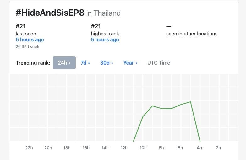Click the #HideAndSisEP8 hashtag title
Image resolution: width=246 pixels, height=160 pixels.
tap(50, 13)
